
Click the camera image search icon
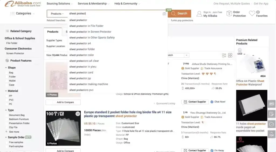164,14
